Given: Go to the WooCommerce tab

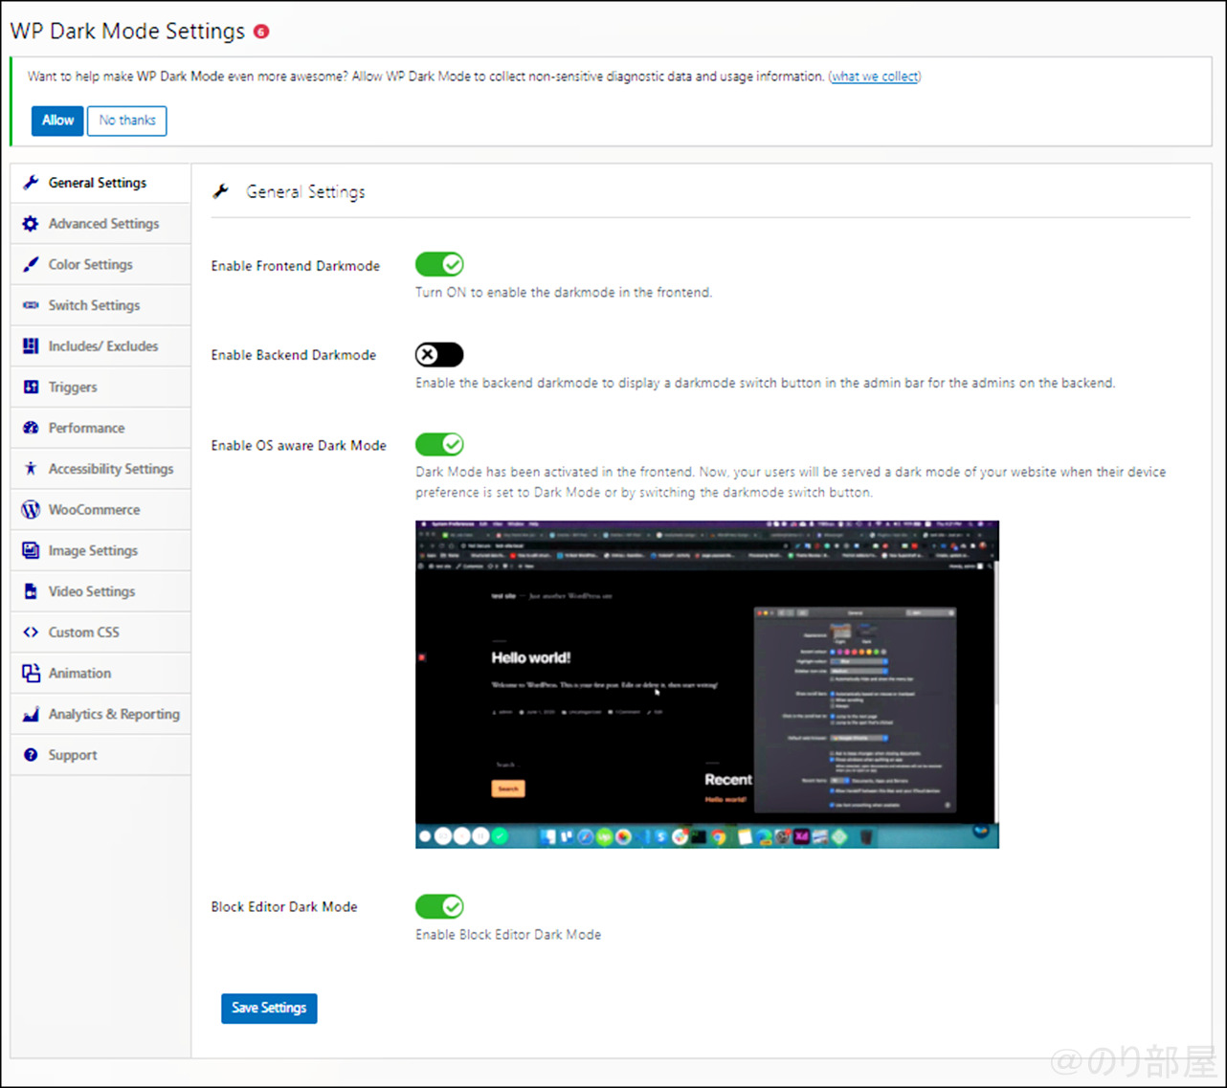Looking at the screenshot, I should tap(100, 509).
